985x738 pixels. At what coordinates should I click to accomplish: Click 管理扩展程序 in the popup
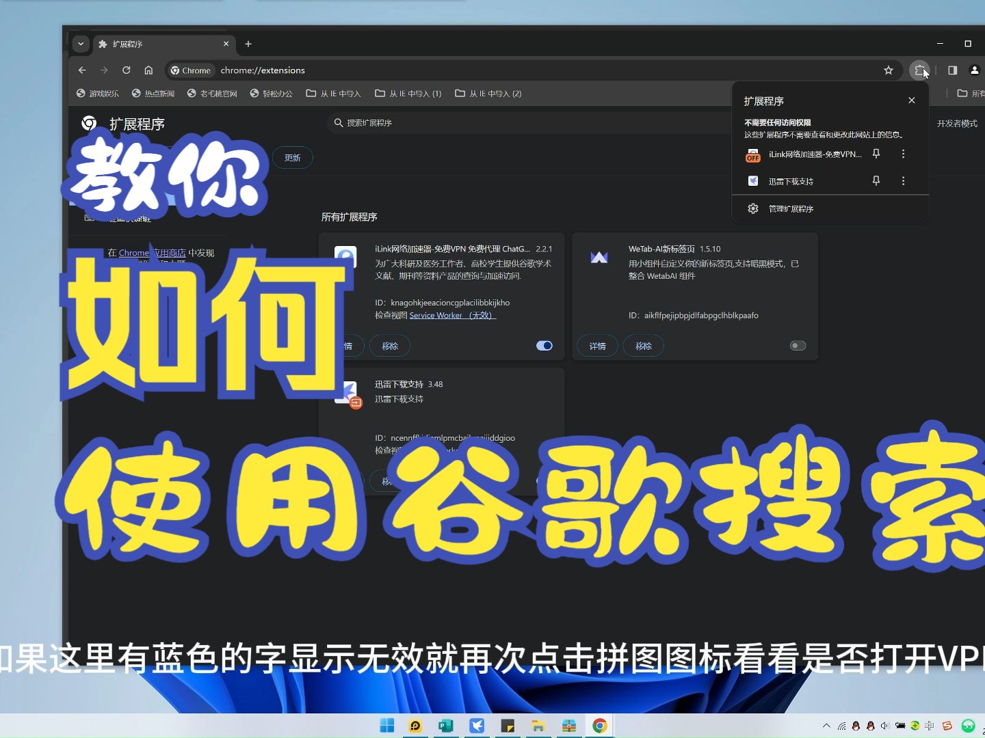791,208
